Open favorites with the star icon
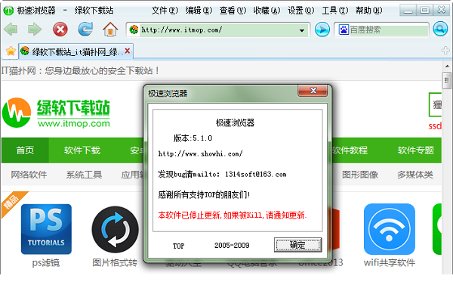The height and width of the screenshot is (285, 453). tap(11, 51)
